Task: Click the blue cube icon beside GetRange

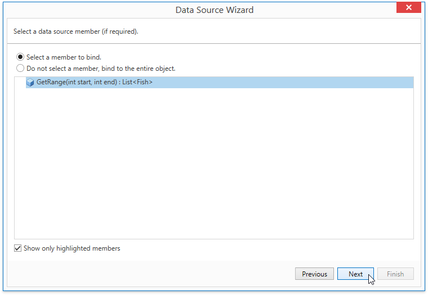Action: click(x=30, y=82)
